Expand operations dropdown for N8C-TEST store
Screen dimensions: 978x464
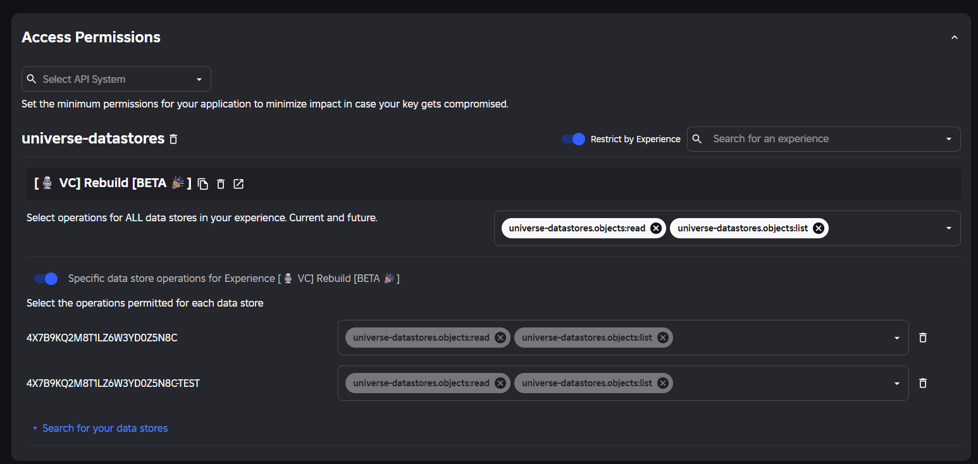point(896,383)
